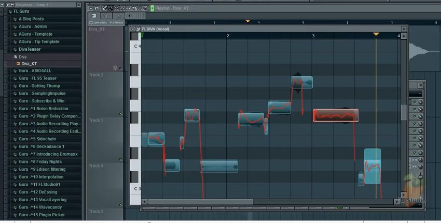The height and width of the screenshot is (223, 441).
Task: Open Guru -^5 Sidechain folder
Action: (x=37, y=139)
